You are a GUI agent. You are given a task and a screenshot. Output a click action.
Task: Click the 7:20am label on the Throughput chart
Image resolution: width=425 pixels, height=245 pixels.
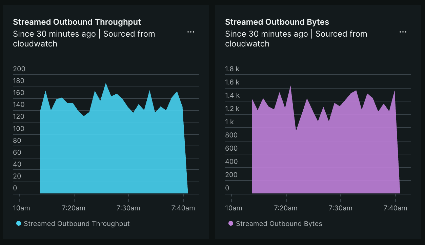click(74, 208)
